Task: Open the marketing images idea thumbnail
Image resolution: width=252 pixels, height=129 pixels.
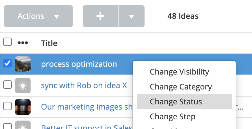Action: [23, 107]
